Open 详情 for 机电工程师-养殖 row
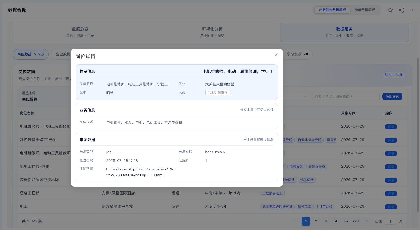This screenshot has height=230, width=420. 391,167
